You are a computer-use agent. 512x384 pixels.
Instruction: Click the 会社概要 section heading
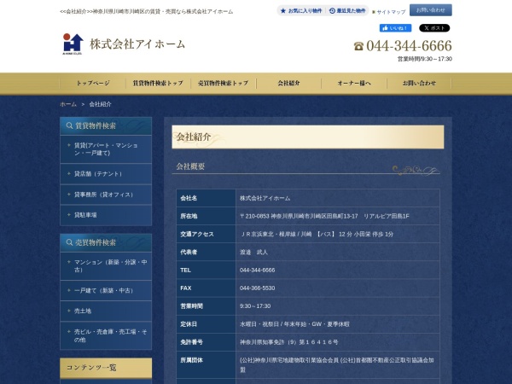tap(190, 166)
